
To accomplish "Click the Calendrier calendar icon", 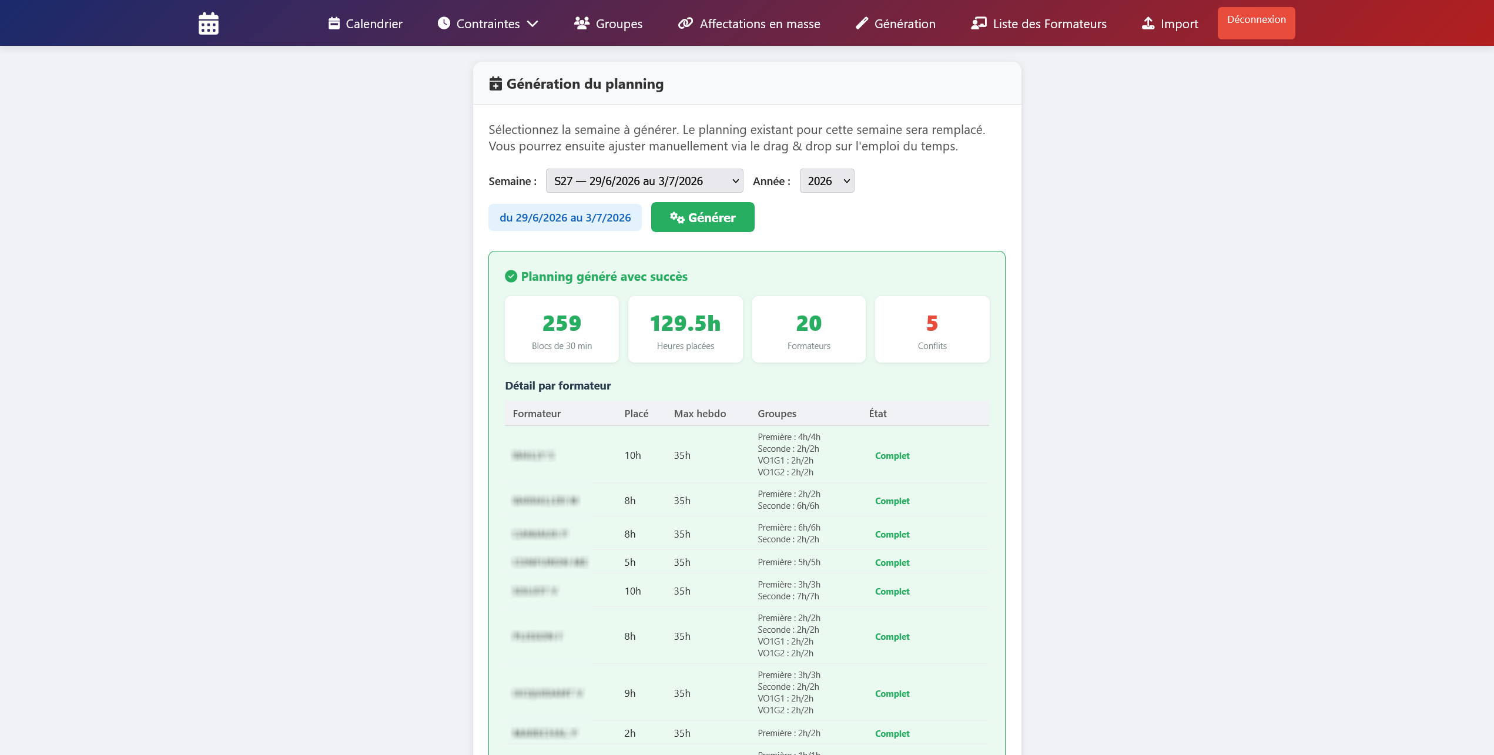I will pyautogui.click(x=334, y=24).
